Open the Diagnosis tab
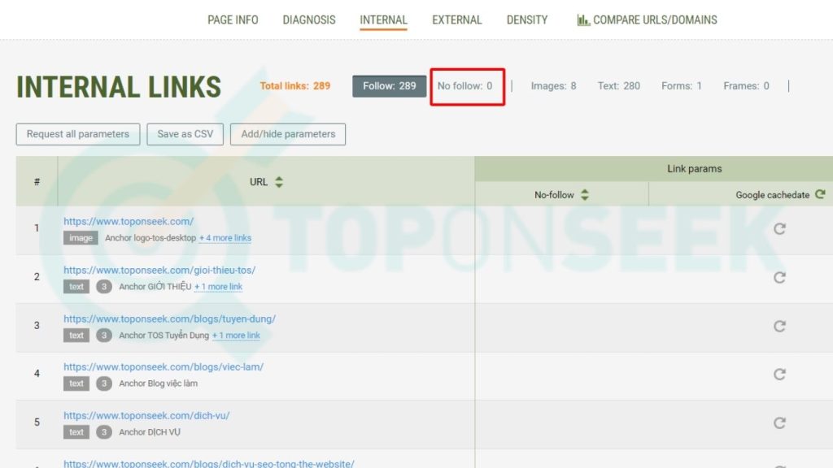This screenshot has width=833, height=468. pos(309,19)
